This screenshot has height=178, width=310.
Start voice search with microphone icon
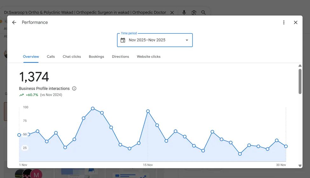tap(184, 12)
